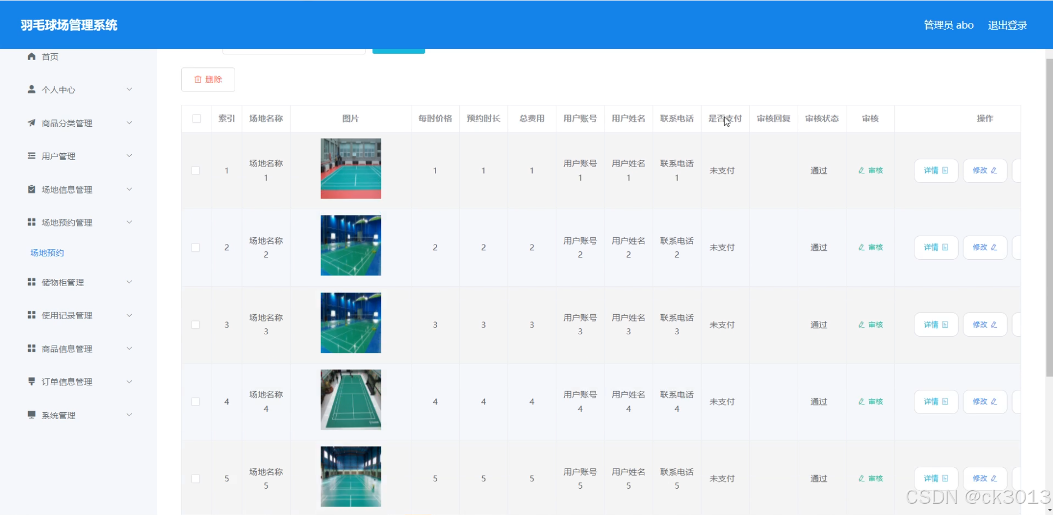Expand the 商品分类管理 chevron

pos(129,122)
